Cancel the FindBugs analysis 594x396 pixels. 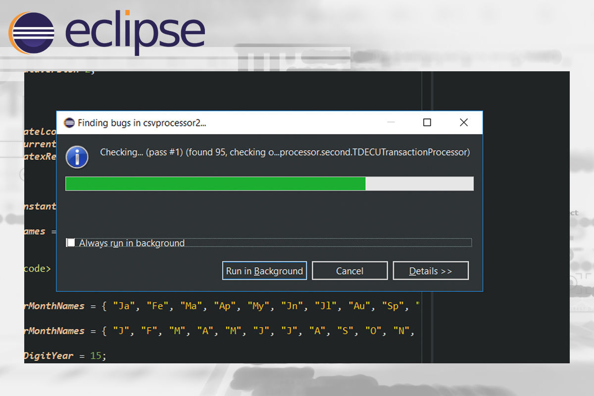pos(349,271)
